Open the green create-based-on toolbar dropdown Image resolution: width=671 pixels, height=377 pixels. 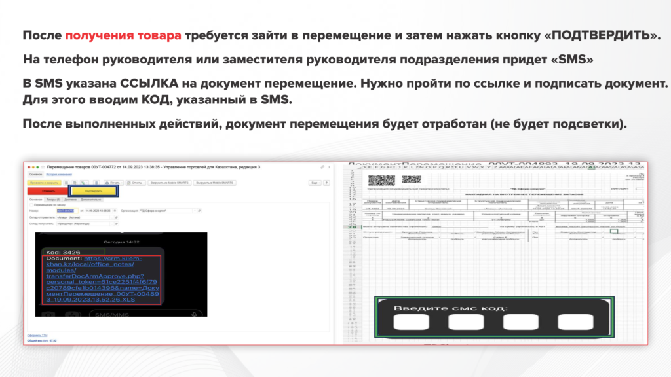(x=85, y=183)
